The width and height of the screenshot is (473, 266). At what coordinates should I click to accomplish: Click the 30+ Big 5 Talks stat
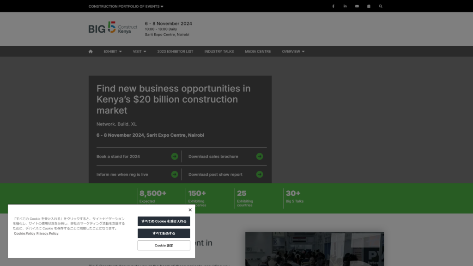tap(295, 197)
